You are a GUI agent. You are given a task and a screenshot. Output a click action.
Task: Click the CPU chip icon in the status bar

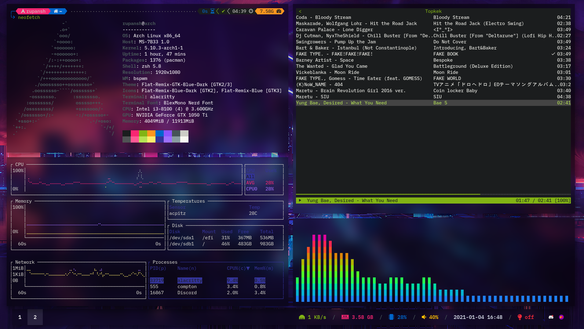click(x=391, y=317)
